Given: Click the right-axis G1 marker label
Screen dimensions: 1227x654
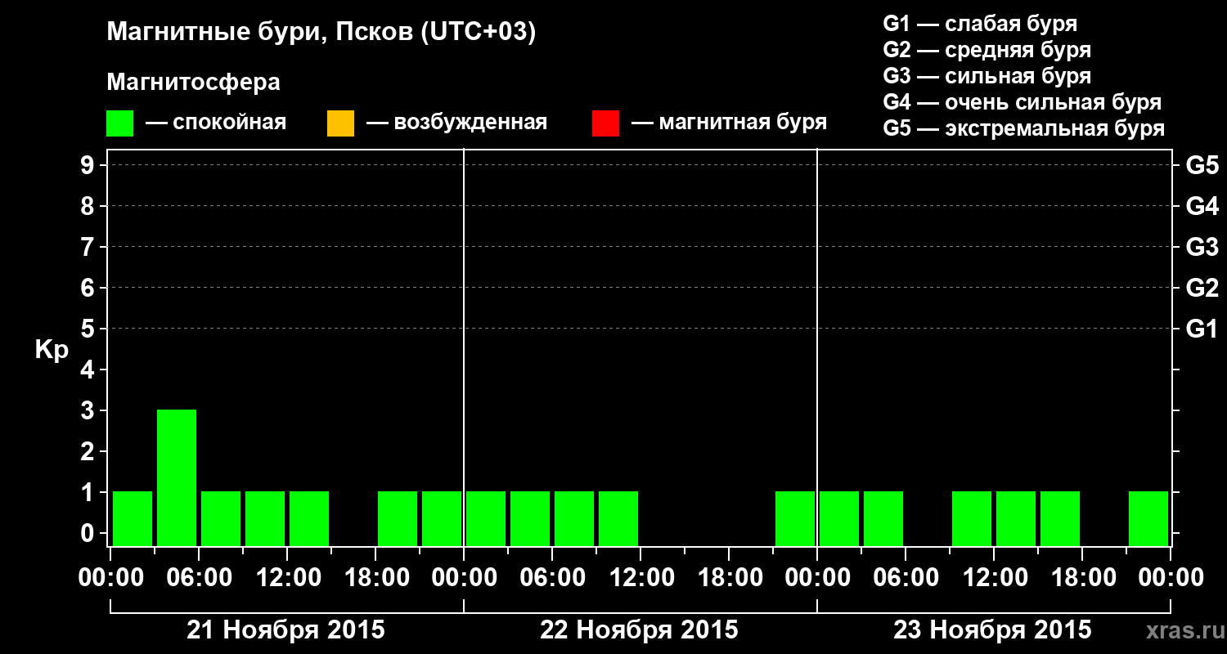Looking at the screenshot, I should point(1202,329).
